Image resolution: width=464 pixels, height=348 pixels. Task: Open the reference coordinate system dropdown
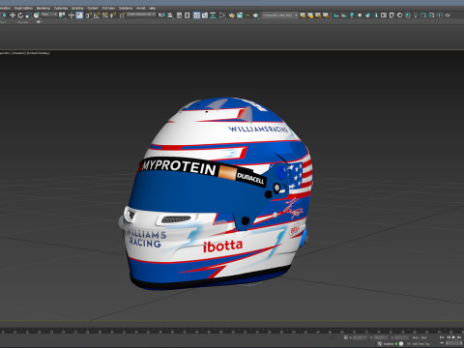pos(49,14)
